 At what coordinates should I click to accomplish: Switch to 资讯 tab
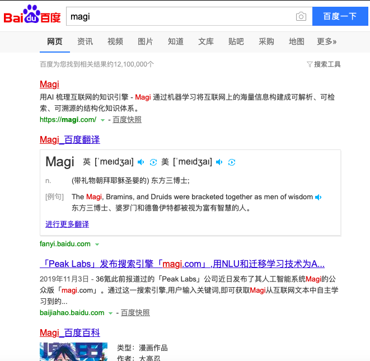pyautogui.click(x=85, y=41)
